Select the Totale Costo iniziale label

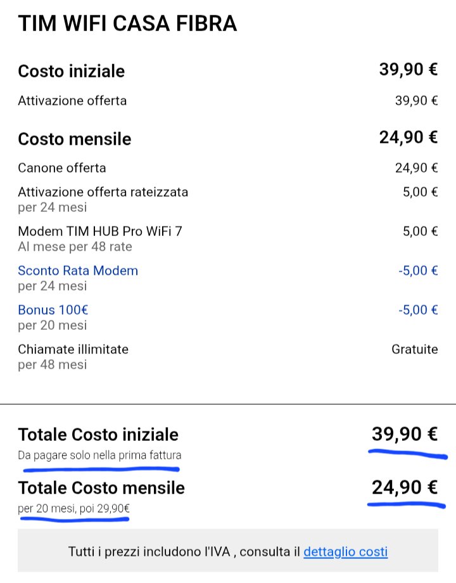[98, 435]
